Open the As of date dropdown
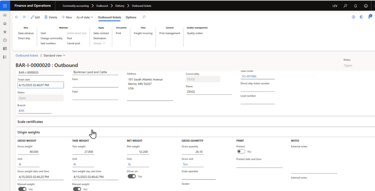This screenshot has height=191, width=375. (85, 17)
